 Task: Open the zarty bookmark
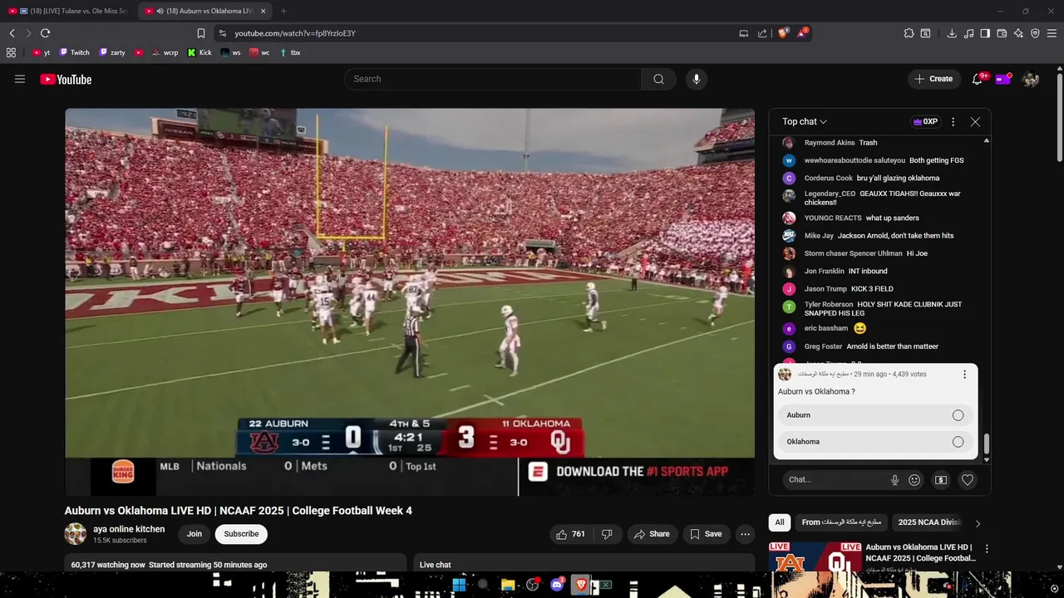tap(112, 52)
